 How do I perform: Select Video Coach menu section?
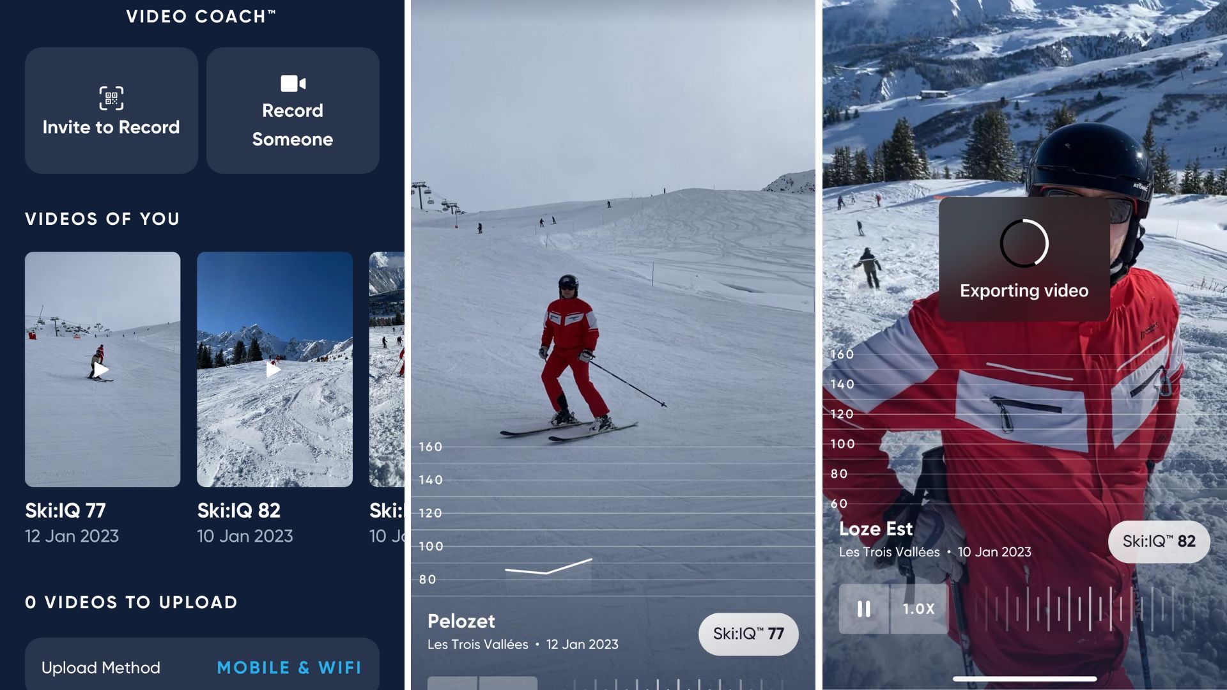[x=201, y=17]
